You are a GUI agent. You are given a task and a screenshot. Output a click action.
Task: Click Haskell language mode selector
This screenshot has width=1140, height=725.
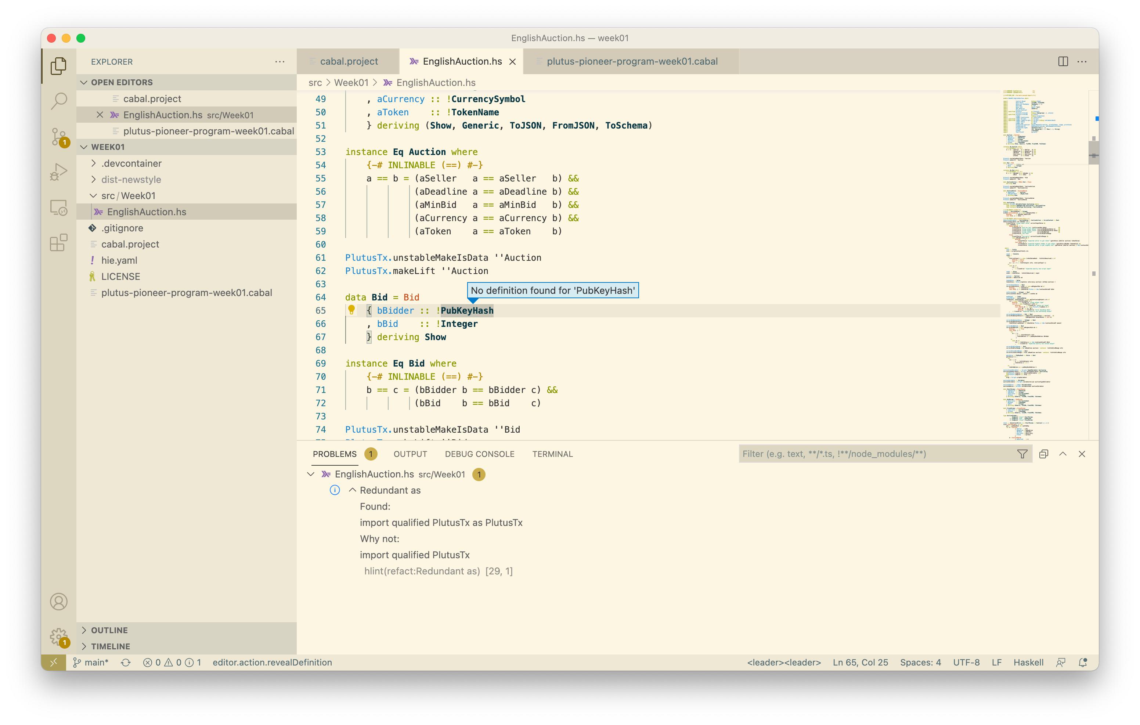[1028, 663]
